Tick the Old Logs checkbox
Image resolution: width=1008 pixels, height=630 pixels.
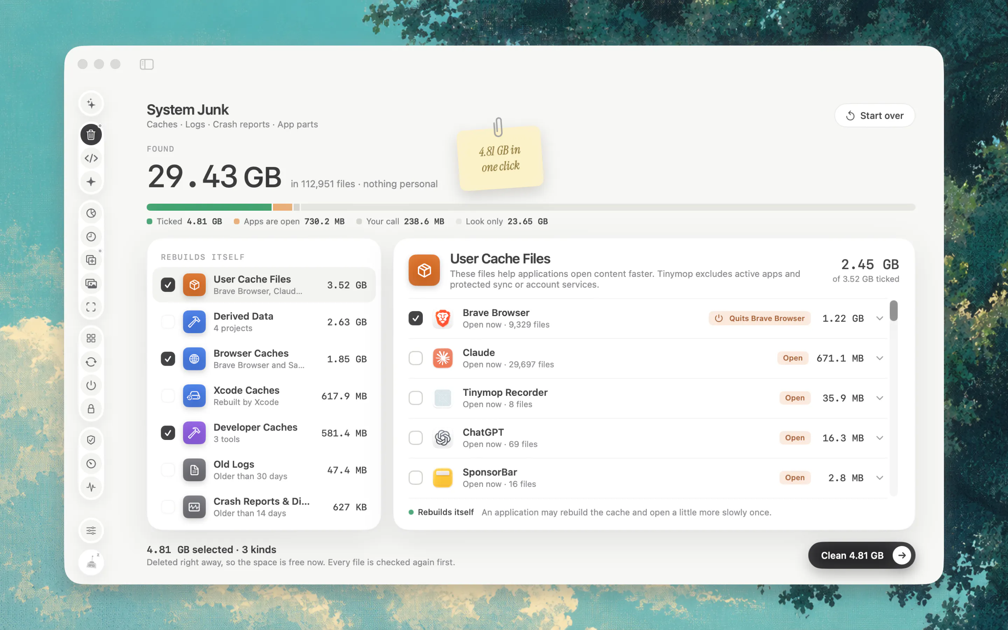[x=168, y=470]
